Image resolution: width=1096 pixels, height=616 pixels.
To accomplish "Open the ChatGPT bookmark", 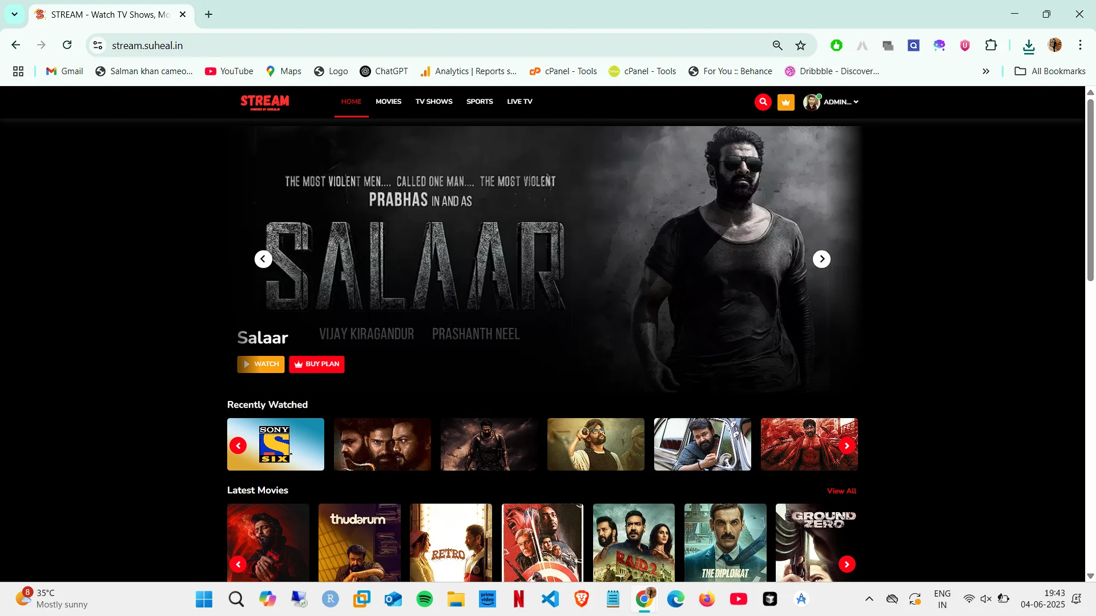I will [x=384, y=71].
